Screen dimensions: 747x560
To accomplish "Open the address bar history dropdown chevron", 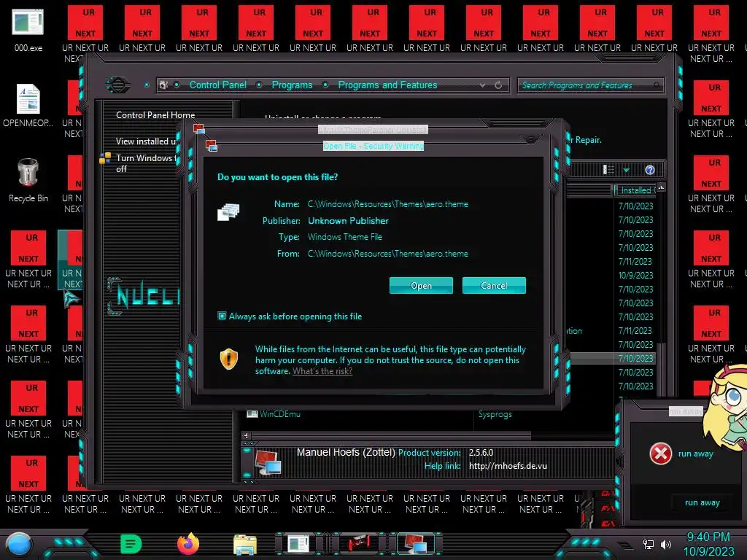I will pos(483,85).
